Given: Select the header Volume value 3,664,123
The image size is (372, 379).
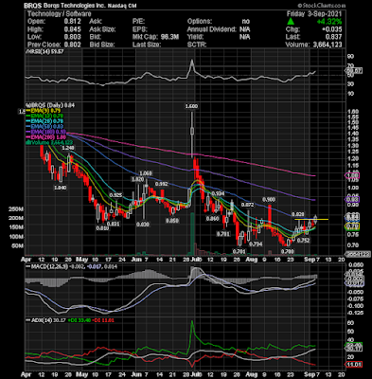Looking at the screenshot, I should click(327, 45).
